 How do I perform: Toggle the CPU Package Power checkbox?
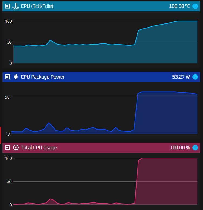8,77
